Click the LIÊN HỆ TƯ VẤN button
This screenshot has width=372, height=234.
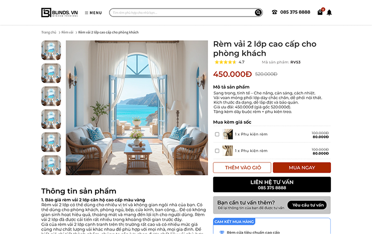[272, 184]
